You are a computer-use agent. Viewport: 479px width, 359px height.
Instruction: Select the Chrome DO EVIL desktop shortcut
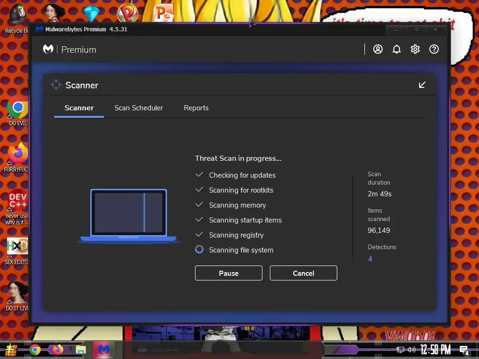[x=18, y=113]
